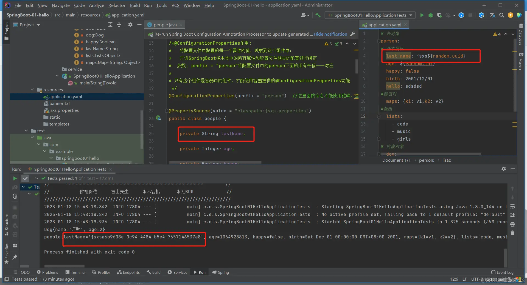Open the Event Log
The height and width of the screenshot is (285, 527).
click(x=502, y=272)
